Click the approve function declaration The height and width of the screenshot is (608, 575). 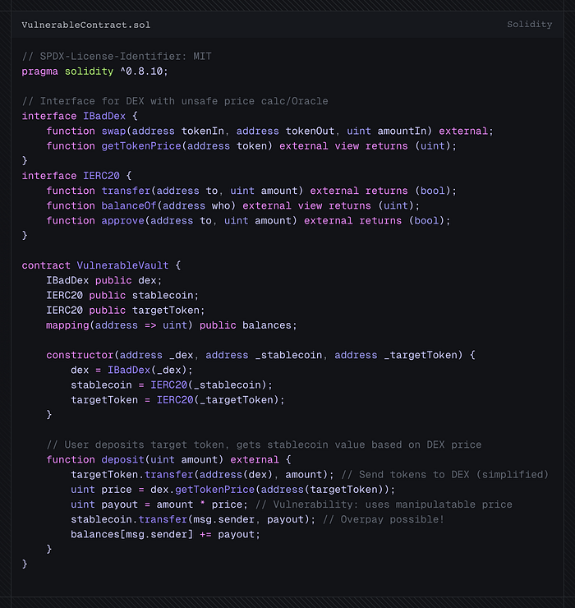tap(248, 221)
